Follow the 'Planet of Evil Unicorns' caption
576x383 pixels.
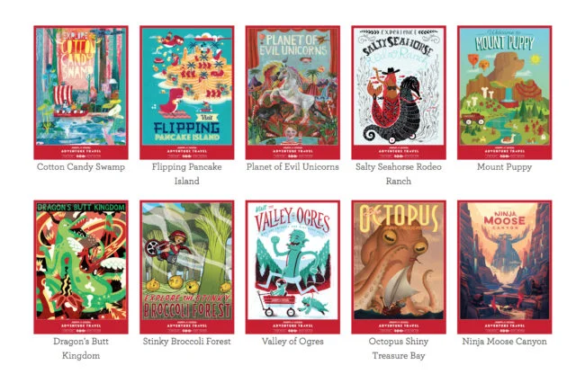point(292,167)
